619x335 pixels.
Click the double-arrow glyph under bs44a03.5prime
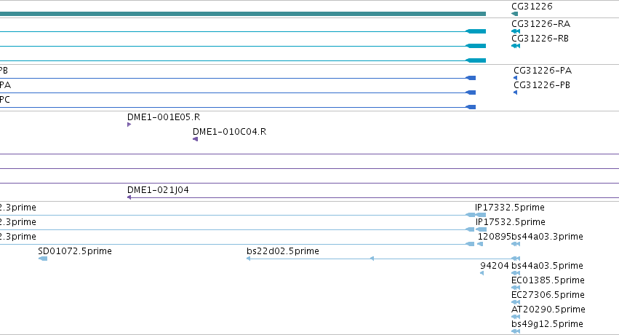(516, 273)
